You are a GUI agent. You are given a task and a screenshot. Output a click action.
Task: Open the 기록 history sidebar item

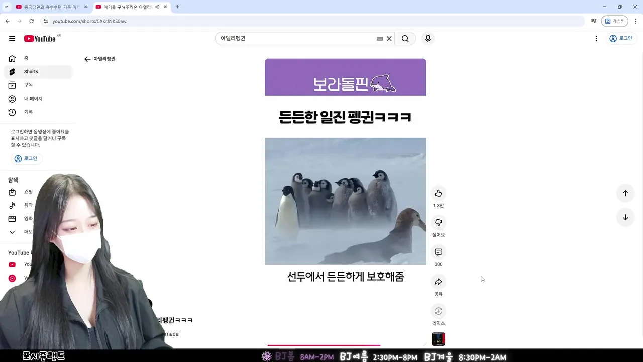coord(38,112)
